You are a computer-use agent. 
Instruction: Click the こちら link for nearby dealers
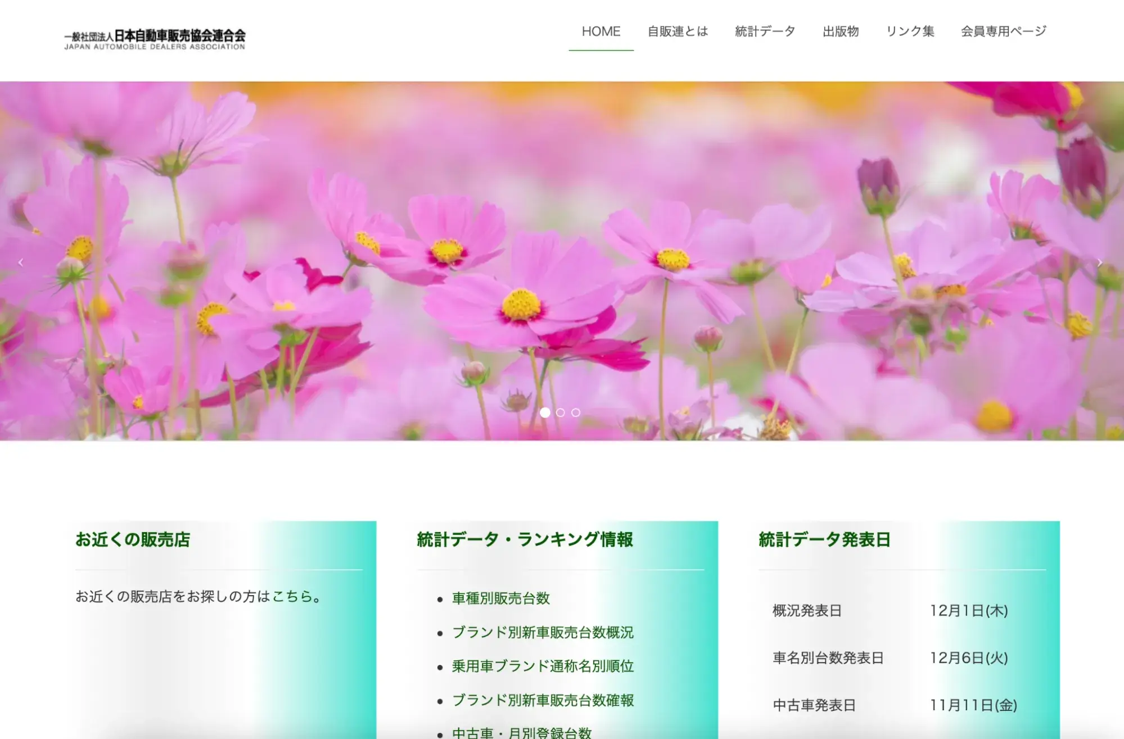pyautogui.click(x=292, y=596)
